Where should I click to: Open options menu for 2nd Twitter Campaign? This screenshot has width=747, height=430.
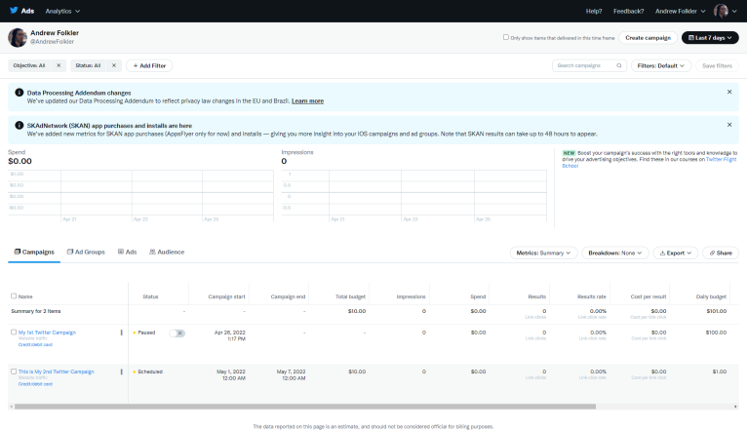[122, 371]
